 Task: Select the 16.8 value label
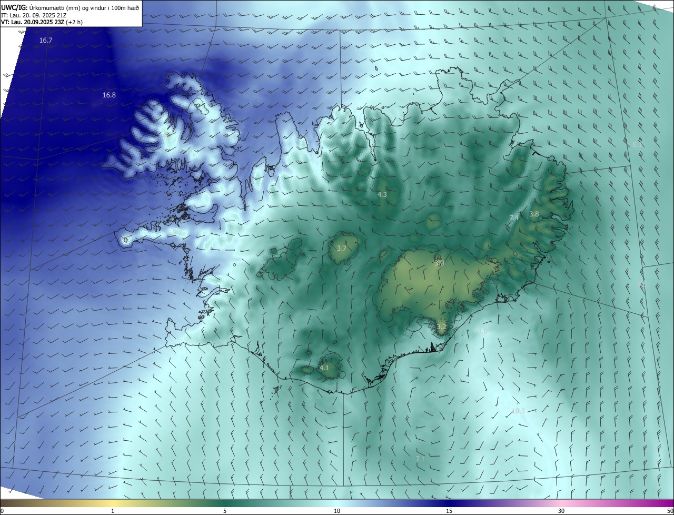click(109, 95)
